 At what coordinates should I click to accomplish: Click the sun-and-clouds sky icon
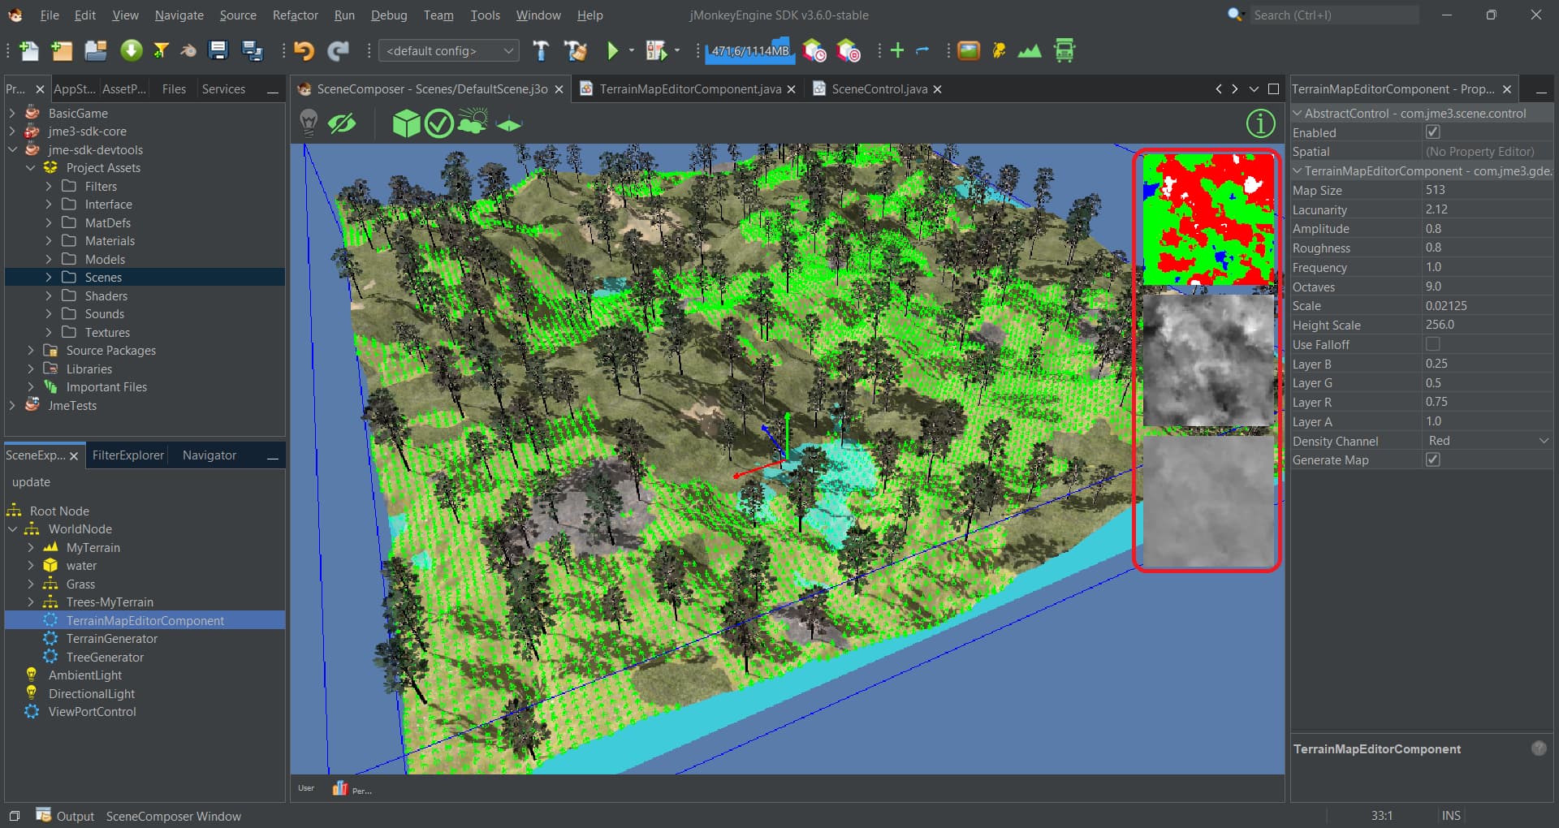point(473,122)
